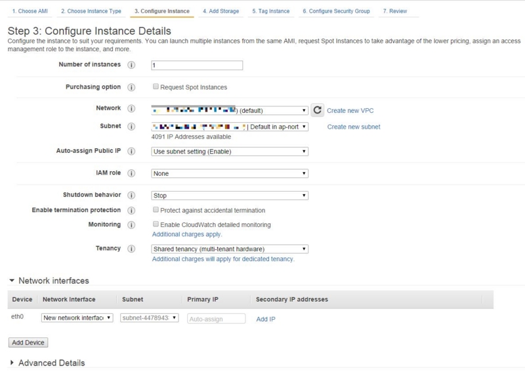Click the info icon beside IAM role
The width and height of the screenshot is (525, 378).
click(x=131, y=173)
